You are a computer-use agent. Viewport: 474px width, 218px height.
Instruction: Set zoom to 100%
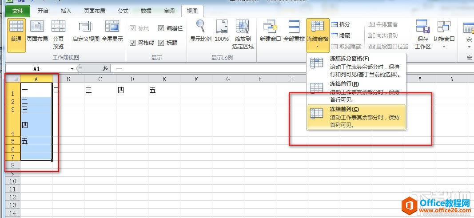pos(222,32)
